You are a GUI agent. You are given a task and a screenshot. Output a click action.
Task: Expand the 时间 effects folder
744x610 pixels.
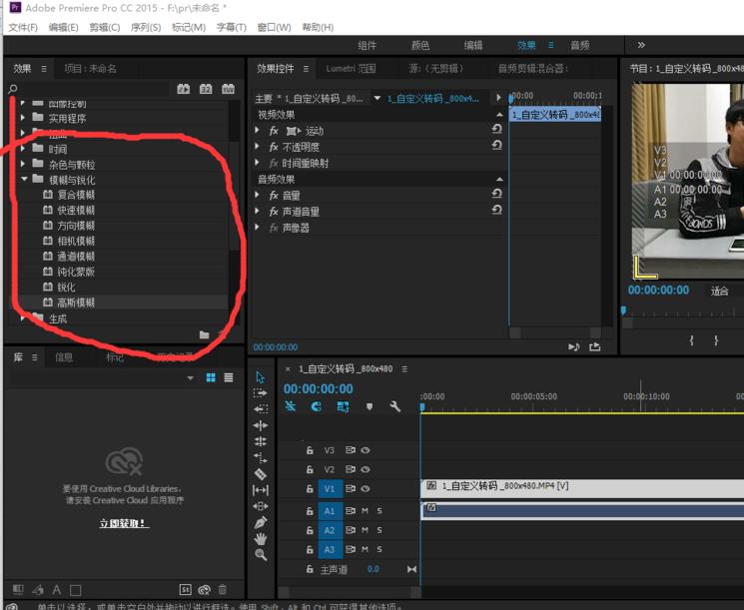tap(23, 149)
